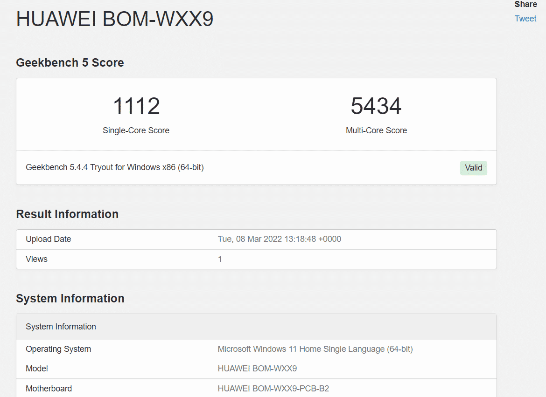Click the Tweet link
Screen dimensions: 546x397
pyautogui.click(x=525, y=19)
